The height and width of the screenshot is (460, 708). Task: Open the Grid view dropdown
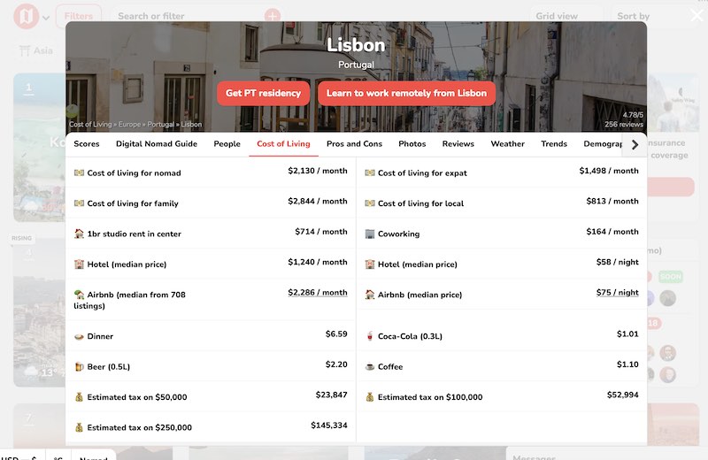pyautogui.click(x=566, y=16)
